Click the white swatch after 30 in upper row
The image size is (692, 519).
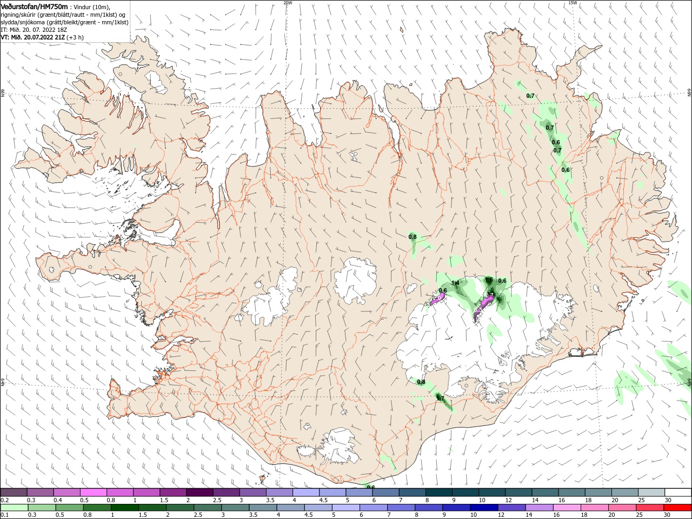tap(678, 492)
